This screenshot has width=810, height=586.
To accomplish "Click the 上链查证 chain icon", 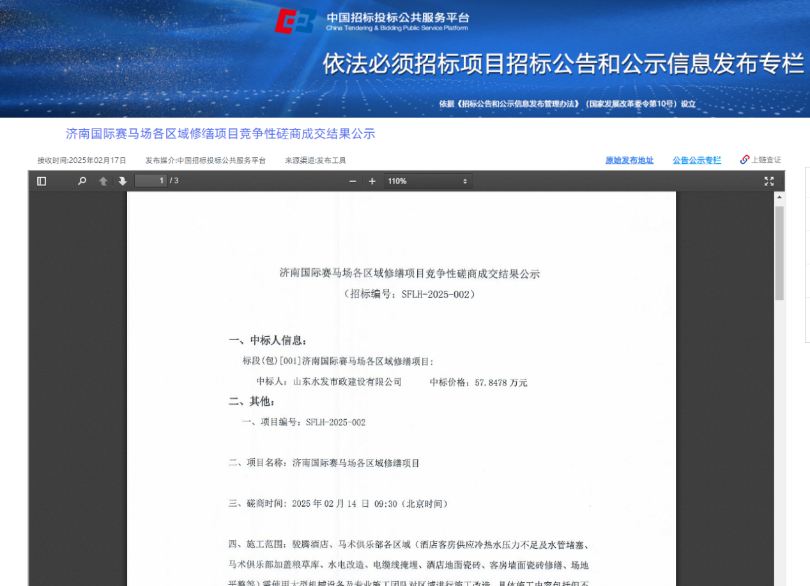I will pos(744,160).
